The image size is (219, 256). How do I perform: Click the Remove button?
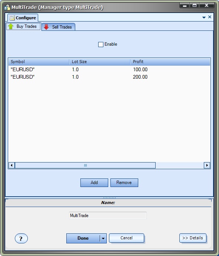(124, 183)
